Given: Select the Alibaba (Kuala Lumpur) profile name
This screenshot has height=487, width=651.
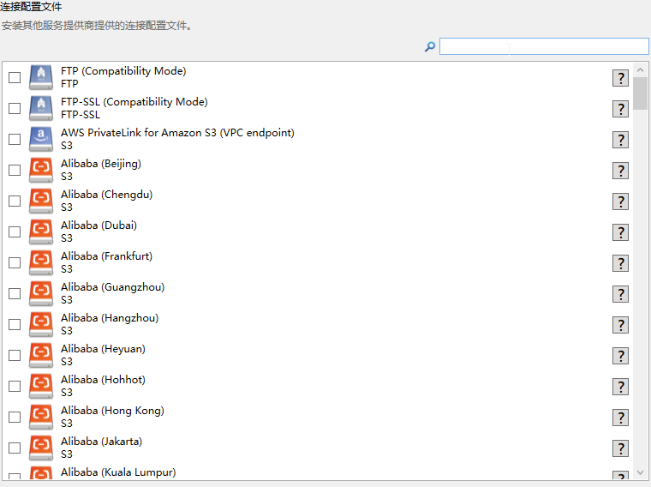Looking at the screenshot, I should pos(118,472).
